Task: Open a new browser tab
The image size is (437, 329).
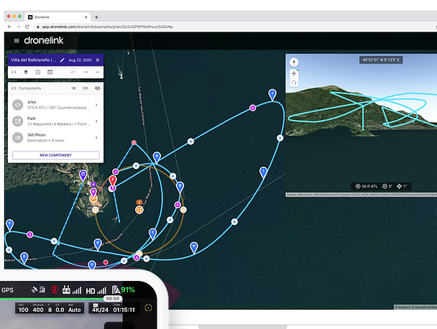Action: (96, 17)
